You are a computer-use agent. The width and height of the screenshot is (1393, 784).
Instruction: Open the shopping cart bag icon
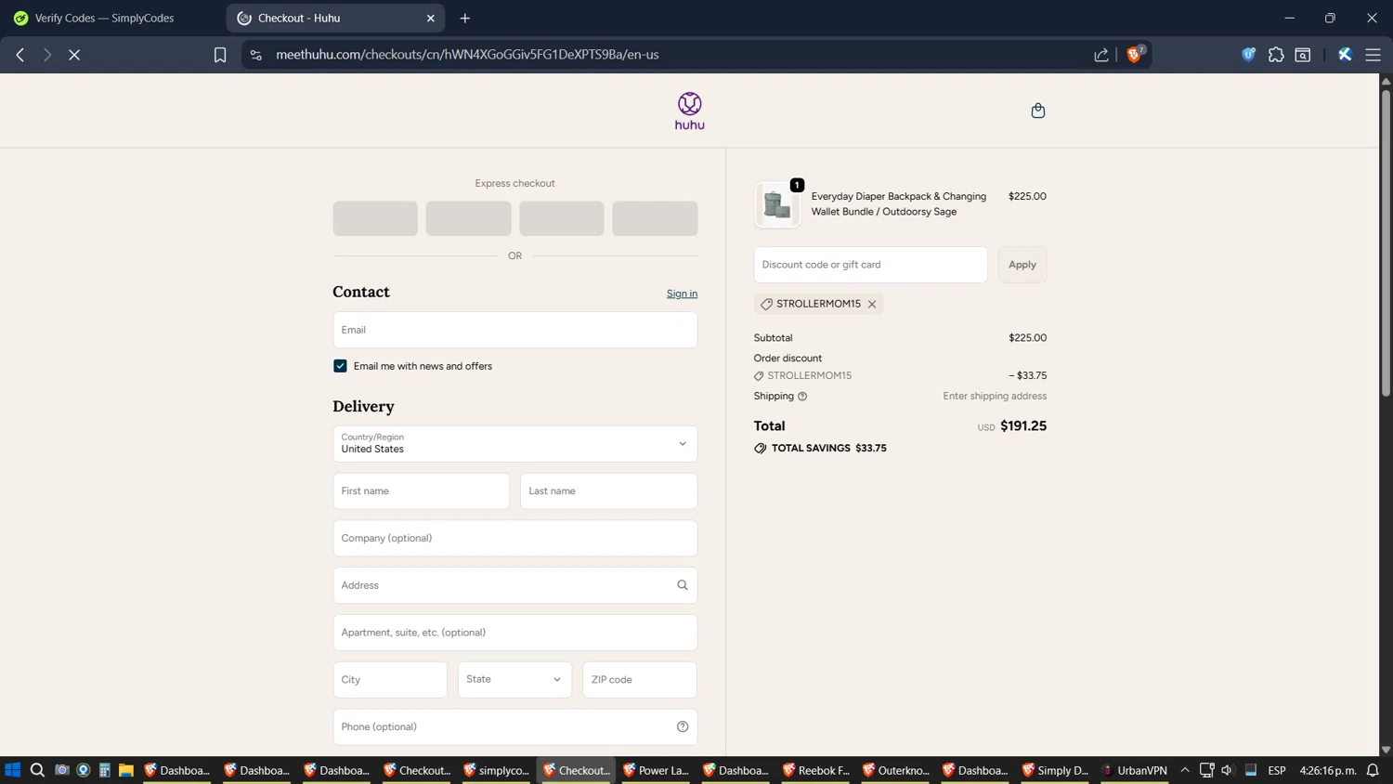click(1037, 111)
